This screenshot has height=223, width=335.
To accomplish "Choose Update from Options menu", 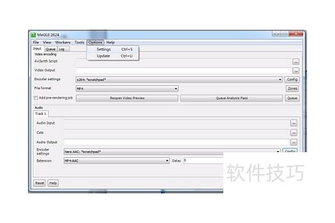I will [x=113, y=56].
